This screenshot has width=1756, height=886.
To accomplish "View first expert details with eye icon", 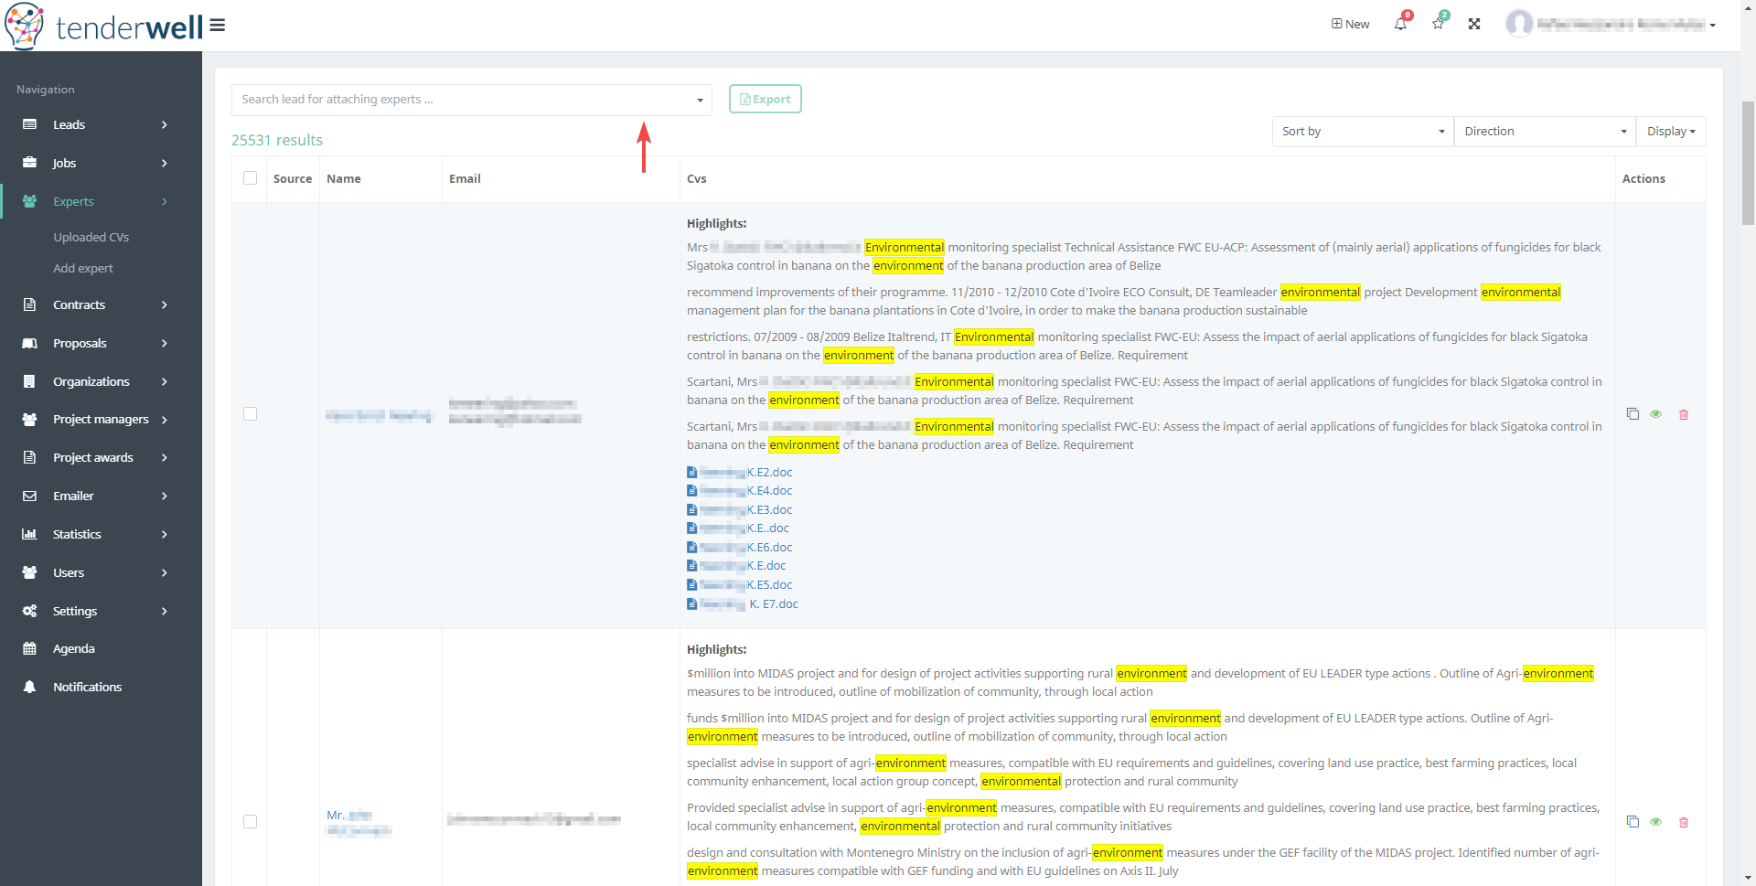I will coord(1656,415).
